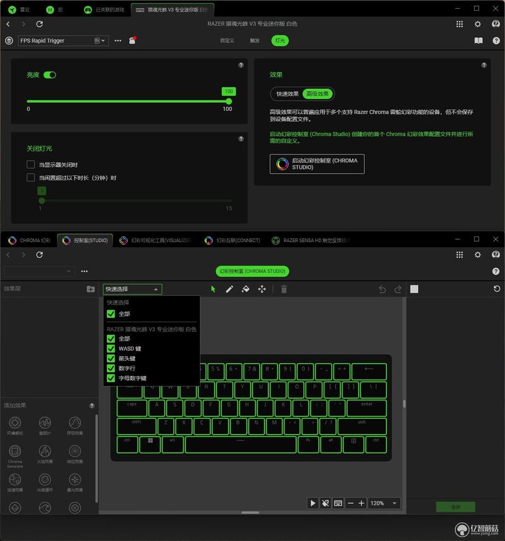Switch to 幻彩互联 Connect tab
This screenshot has height=541, width=505.
tap(232, 240)
